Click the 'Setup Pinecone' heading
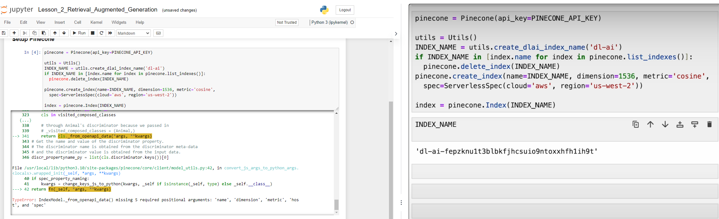 [33, 40]
